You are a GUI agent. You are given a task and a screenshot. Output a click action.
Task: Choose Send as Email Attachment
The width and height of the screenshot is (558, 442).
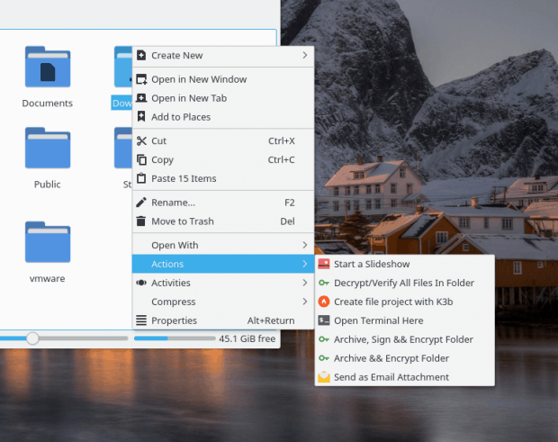(405, 377)
